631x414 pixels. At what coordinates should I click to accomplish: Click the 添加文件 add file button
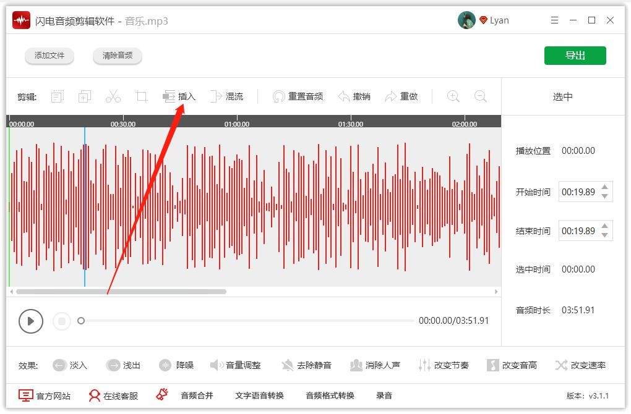[49, 56]
